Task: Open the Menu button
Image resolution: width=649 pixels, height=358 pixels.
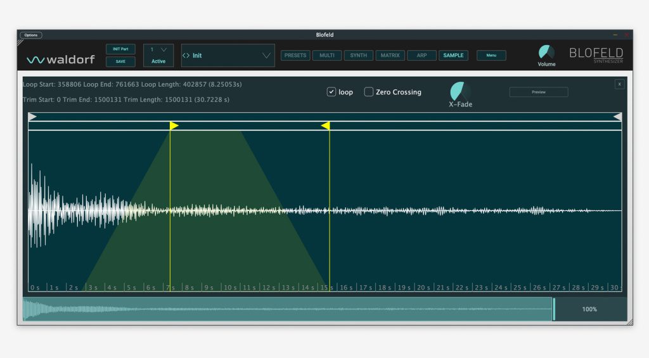Action: pos(491,56)
